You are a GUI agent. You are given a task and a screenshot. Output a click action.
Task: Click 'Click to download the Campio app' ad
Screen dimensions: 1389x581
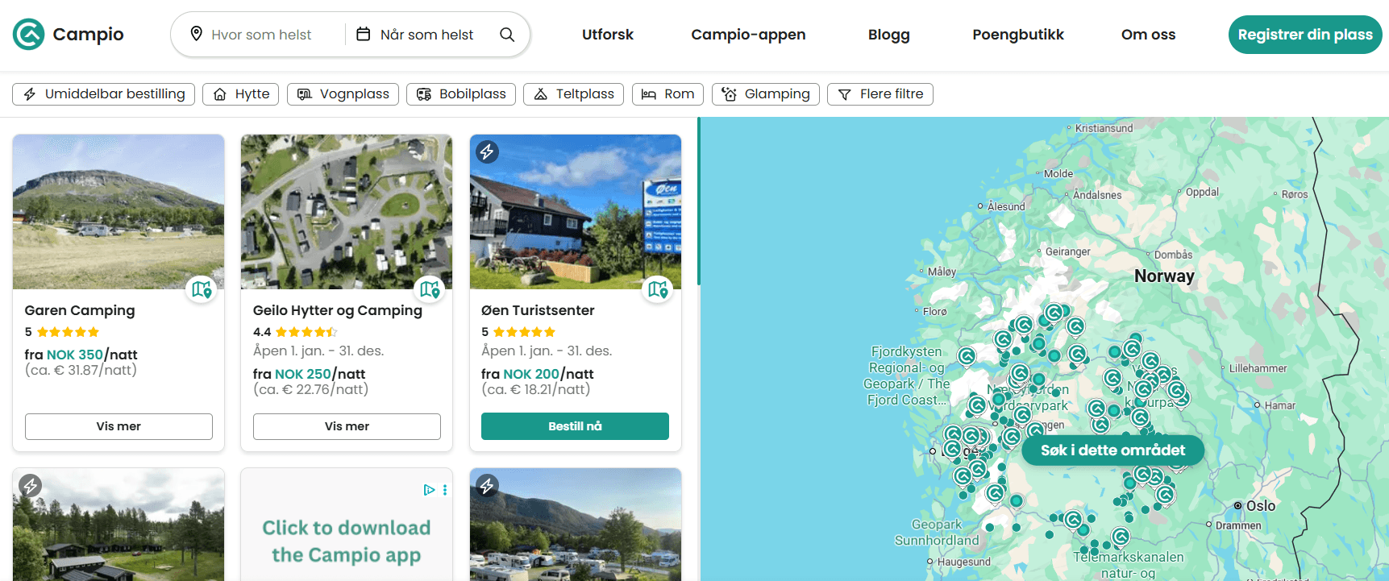click(347, 541)
